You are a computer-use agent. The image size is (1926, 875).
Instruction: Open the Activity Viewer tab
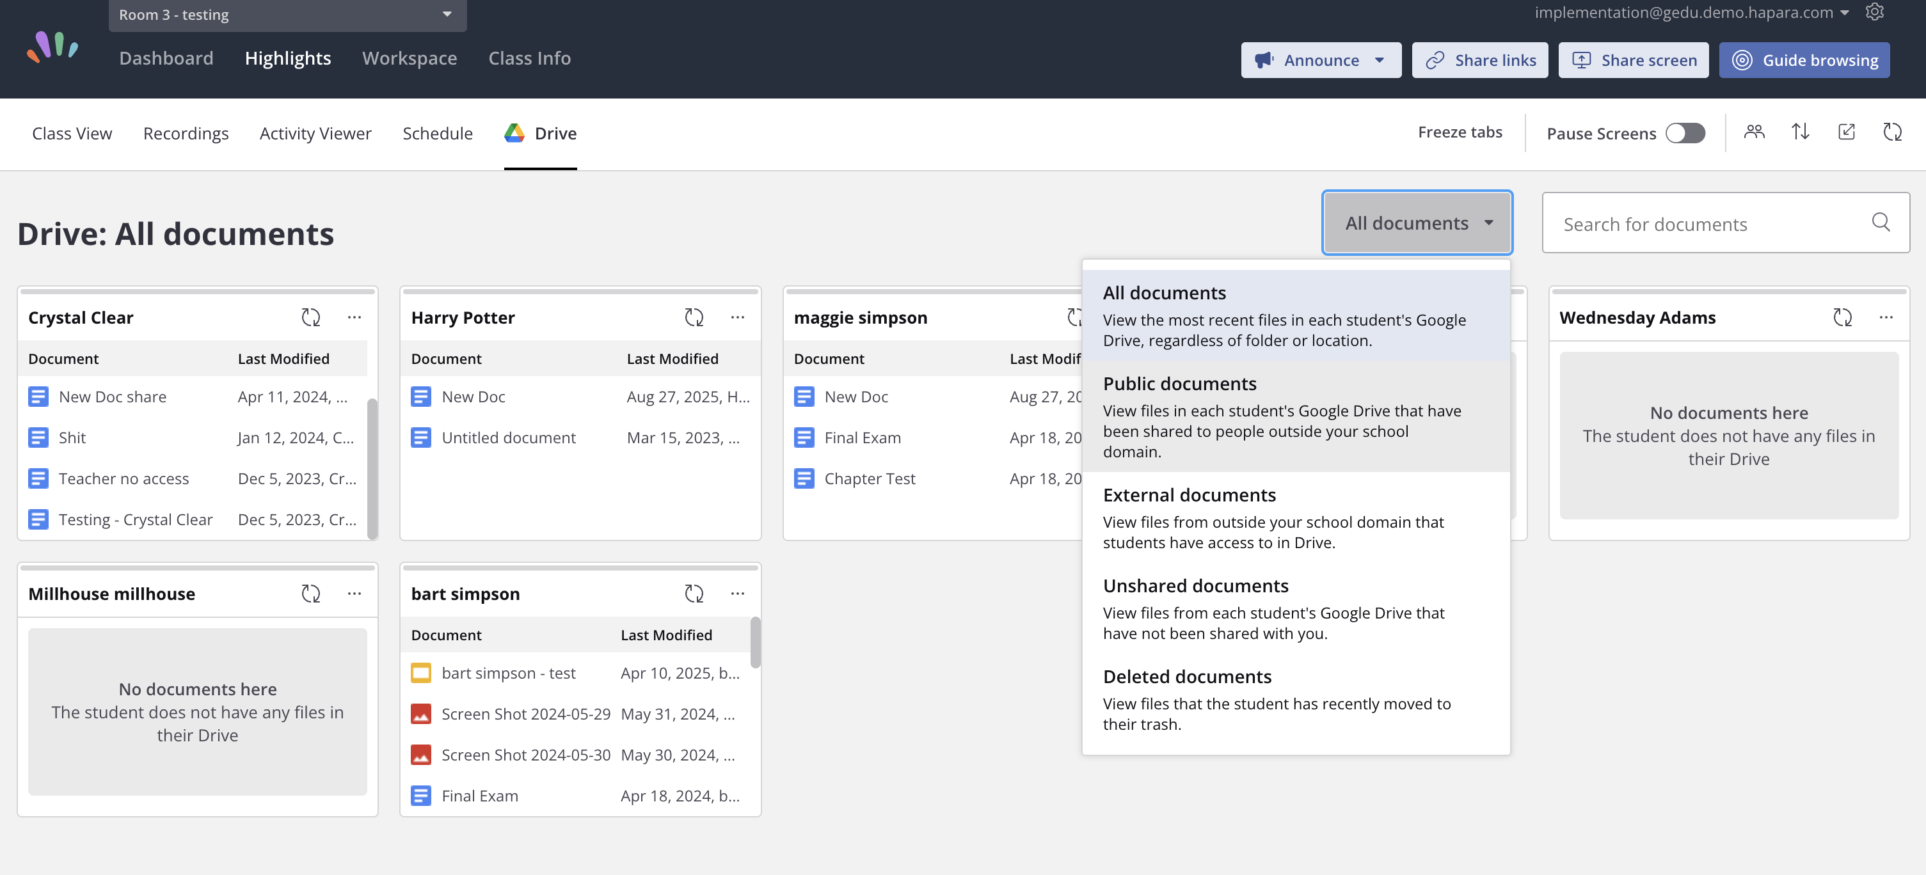[315, 133]
